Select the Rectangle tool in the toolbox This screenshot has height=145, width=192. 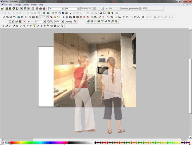coord(17,26)
